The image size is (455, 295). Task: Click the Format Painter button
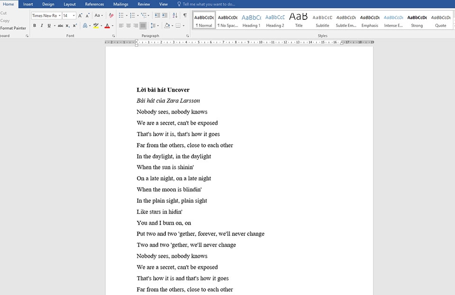[13, 28]
